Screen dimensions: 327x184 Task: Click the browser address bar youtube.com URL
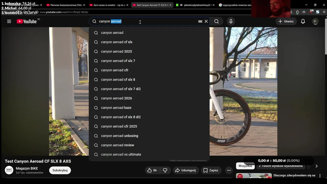click(64, 12)
